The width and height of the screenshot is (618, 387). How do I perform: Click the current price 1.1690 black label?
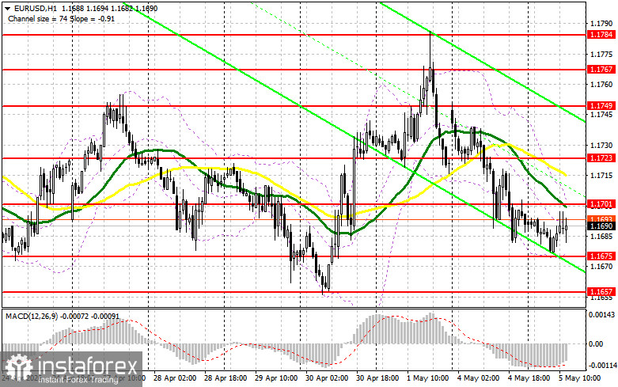(601, 226)
